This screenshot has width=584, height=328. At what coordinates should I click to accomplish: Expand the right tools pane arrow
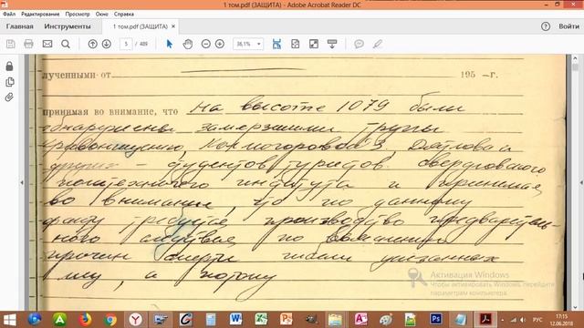click(581, 182)
